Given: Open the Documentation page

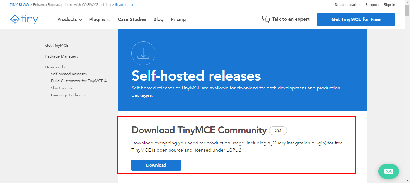Looking at the screenshot, I should tap(347, 4).
